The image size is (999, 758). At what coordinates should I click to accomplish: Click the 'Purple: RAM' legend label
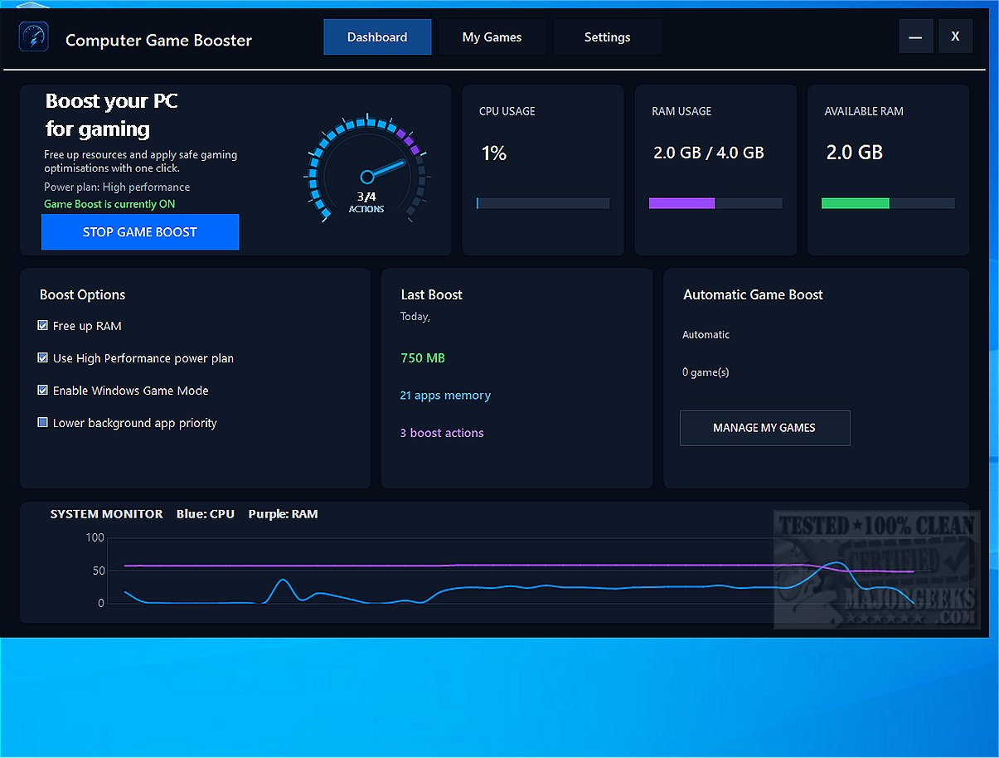(283, 514)
